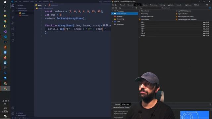Enable the Log XMLHttpRequests checkbox
The width and height of the screenshot is (212, 119).
(x=177, y=11)
